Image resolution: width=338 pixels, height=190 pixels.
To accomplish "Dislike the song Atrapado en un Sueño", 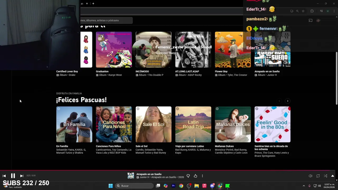I will click(188, 176).
